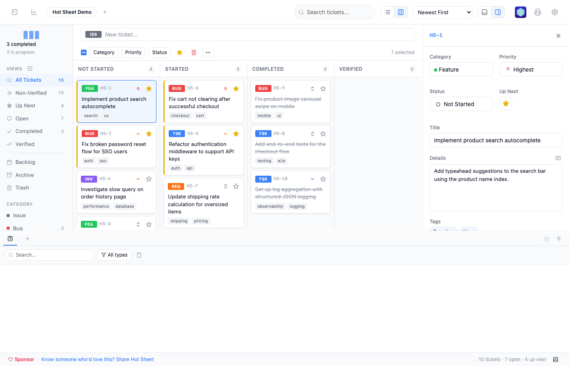Image resolution: width=569 pixels, height=366 pixels.
Task: Click the Sponsor link
Action: tap(21, 359)
